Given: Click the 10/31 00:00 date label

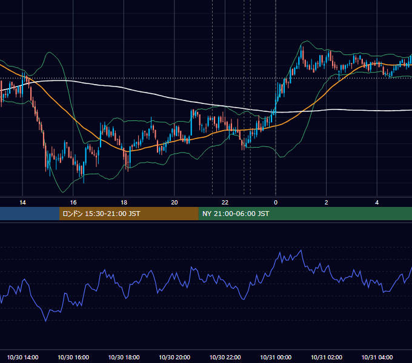Looking at the screenshot, I should coord(276,357).
